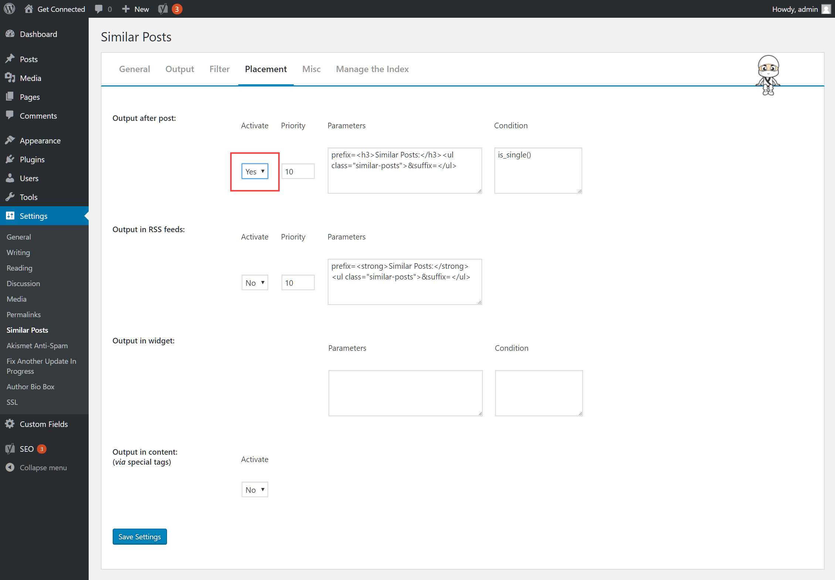Click the Priority field for Output after post
Viewport: 835px width, 580px height.
point(298,171)
